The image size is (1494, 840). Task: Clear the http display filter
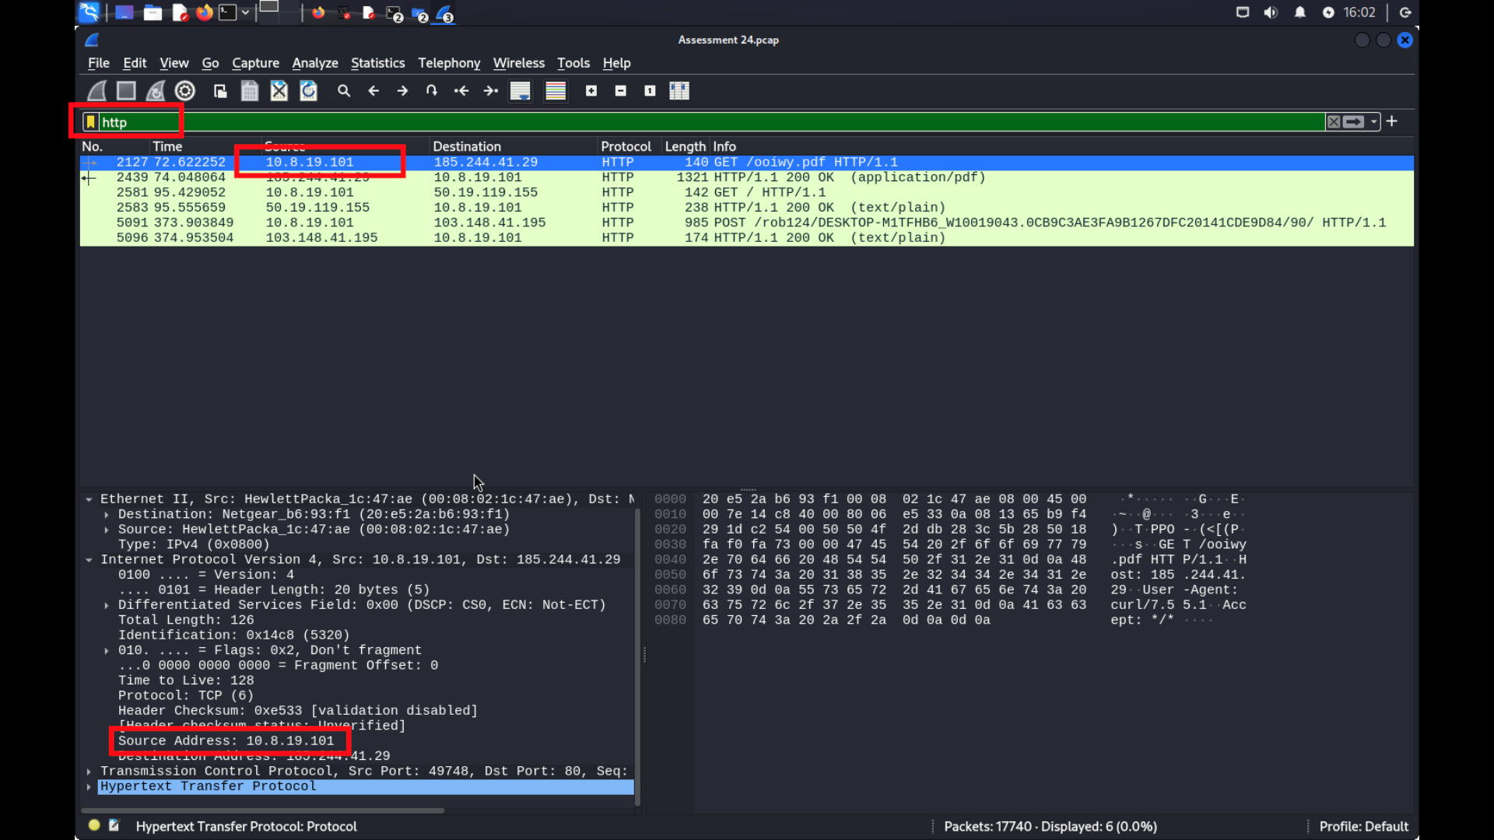[x=1334, y=121]
